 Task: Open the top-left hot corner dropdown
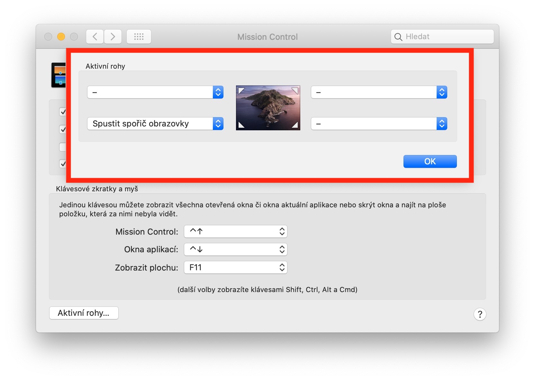click(155, 92)
